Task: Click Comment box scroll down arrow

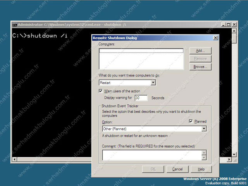Action: (204, 158)
